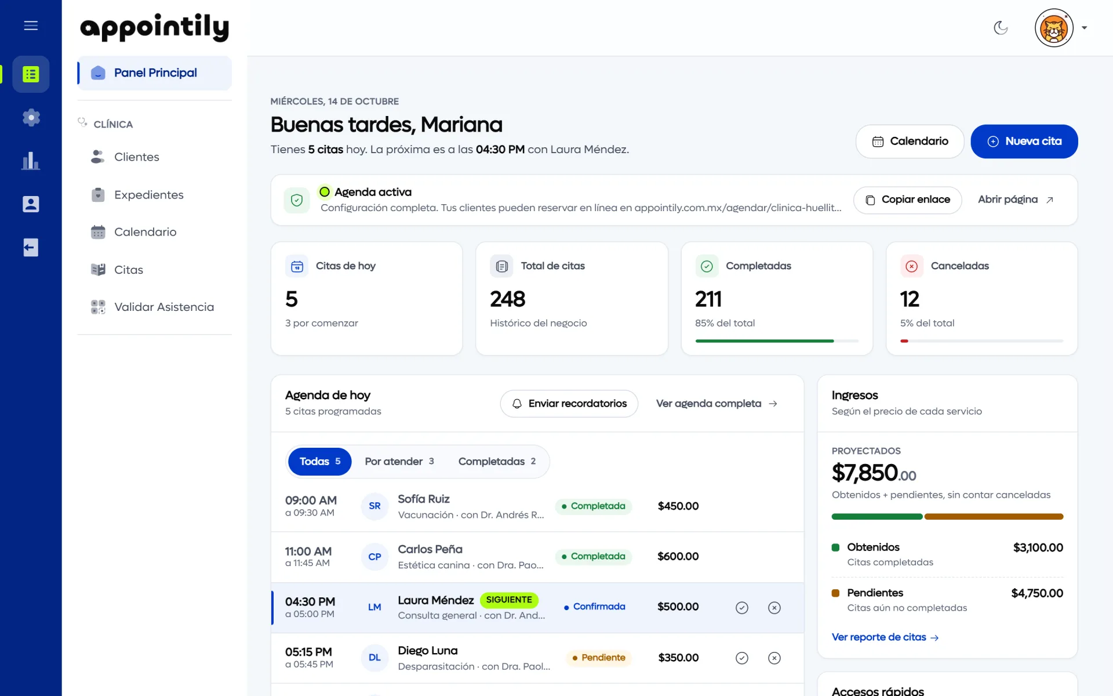Click the logout arrow icon in rail
1113x696 pixels.
[x=31, y=248]
